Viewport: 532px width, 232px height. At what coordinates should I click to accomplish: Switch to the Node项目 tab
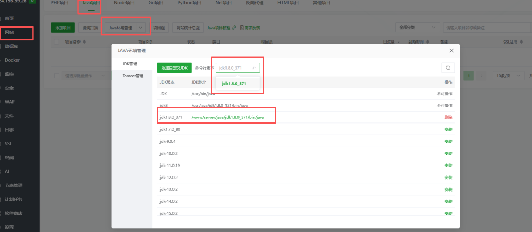pyautogui.click(x=124, y=3)
